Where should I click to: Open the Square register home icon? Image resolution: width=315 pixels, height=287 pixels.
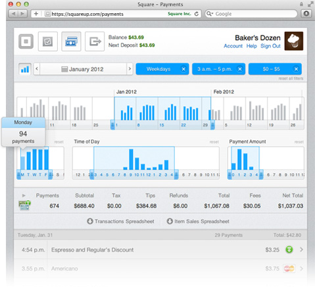pyautogui.click(x=26, y=41)
